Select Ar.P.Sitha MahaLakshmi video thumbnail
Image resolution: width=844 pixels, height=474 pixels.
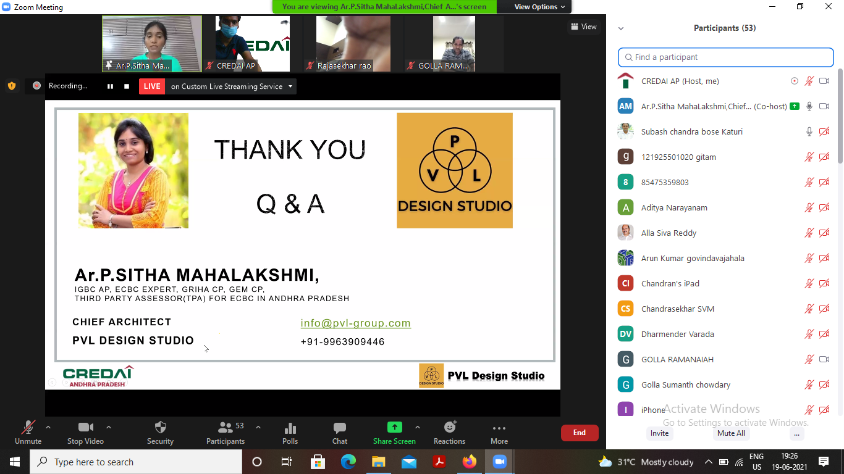point(152,44)
